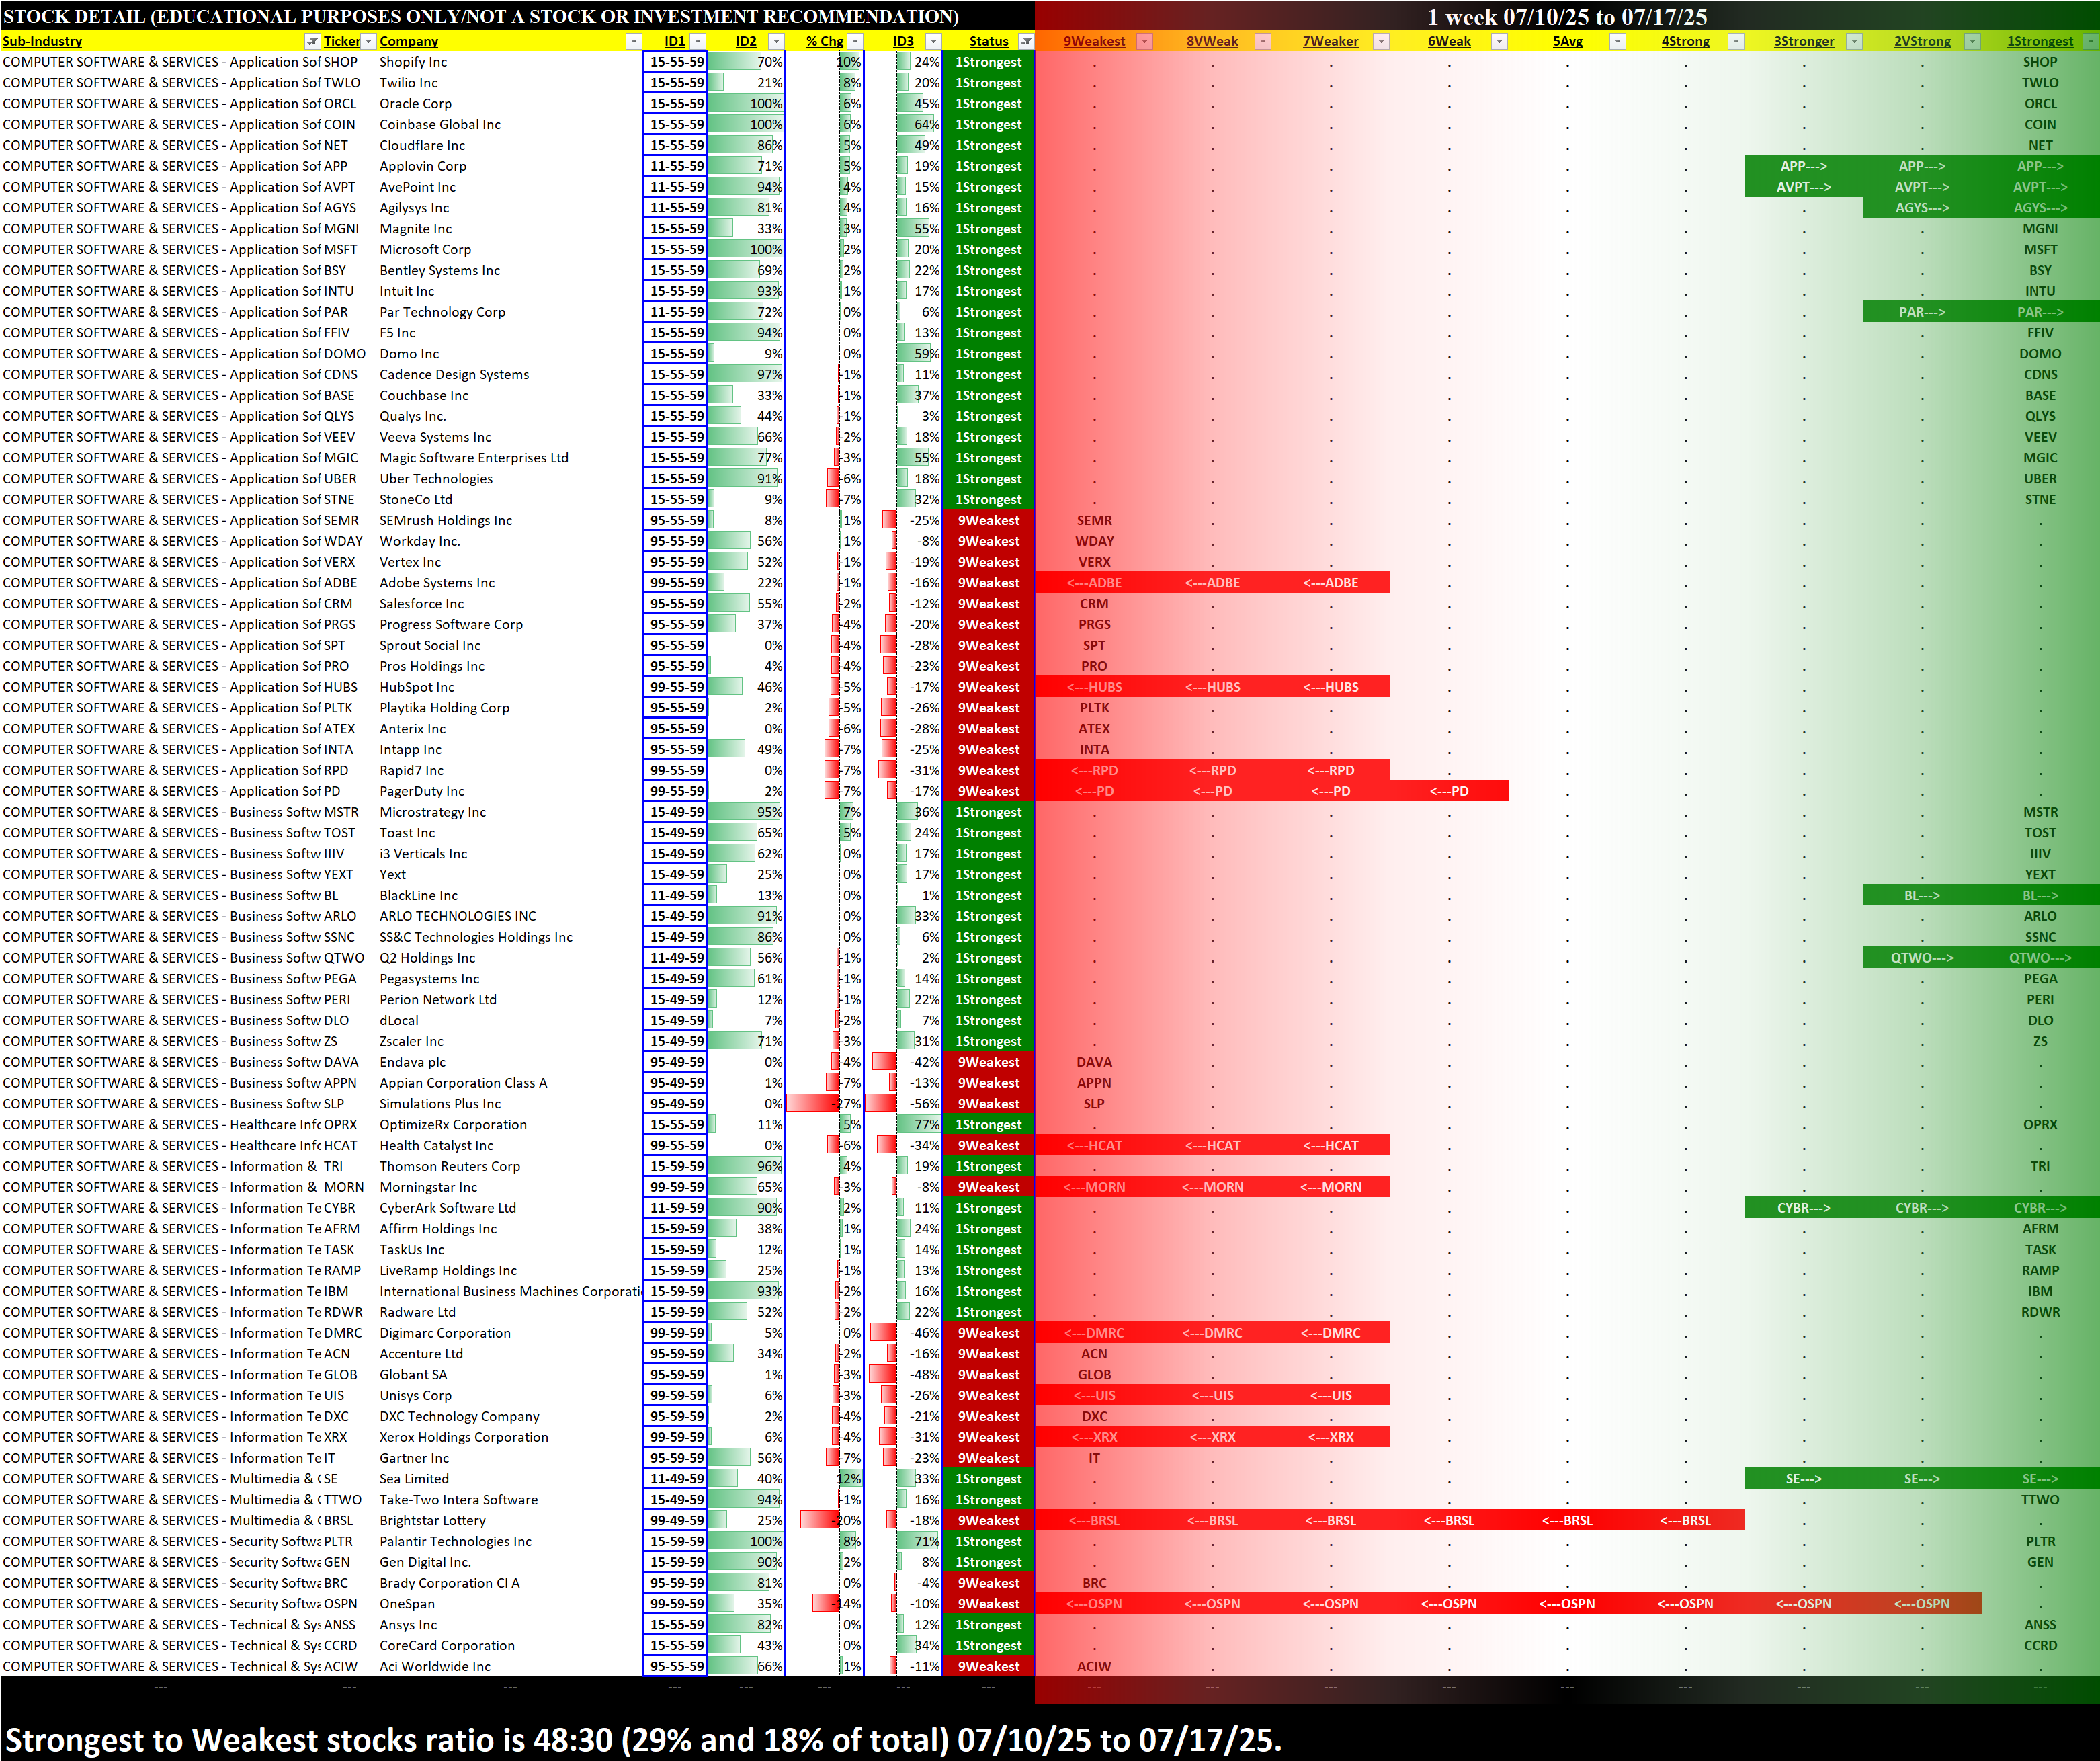Image resolution: width=2100 pixels, height=1761 pixels.
Task: Open the 1Strongest column filter arrow
Action: click(2090, 41)
